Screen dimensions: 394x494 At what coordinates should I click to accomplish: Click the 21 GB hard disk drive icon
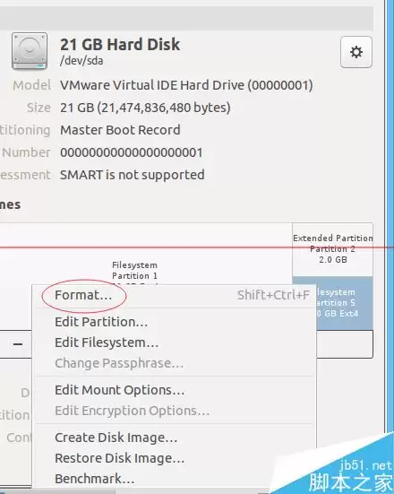pyautogui.click(x=30, y=51)
